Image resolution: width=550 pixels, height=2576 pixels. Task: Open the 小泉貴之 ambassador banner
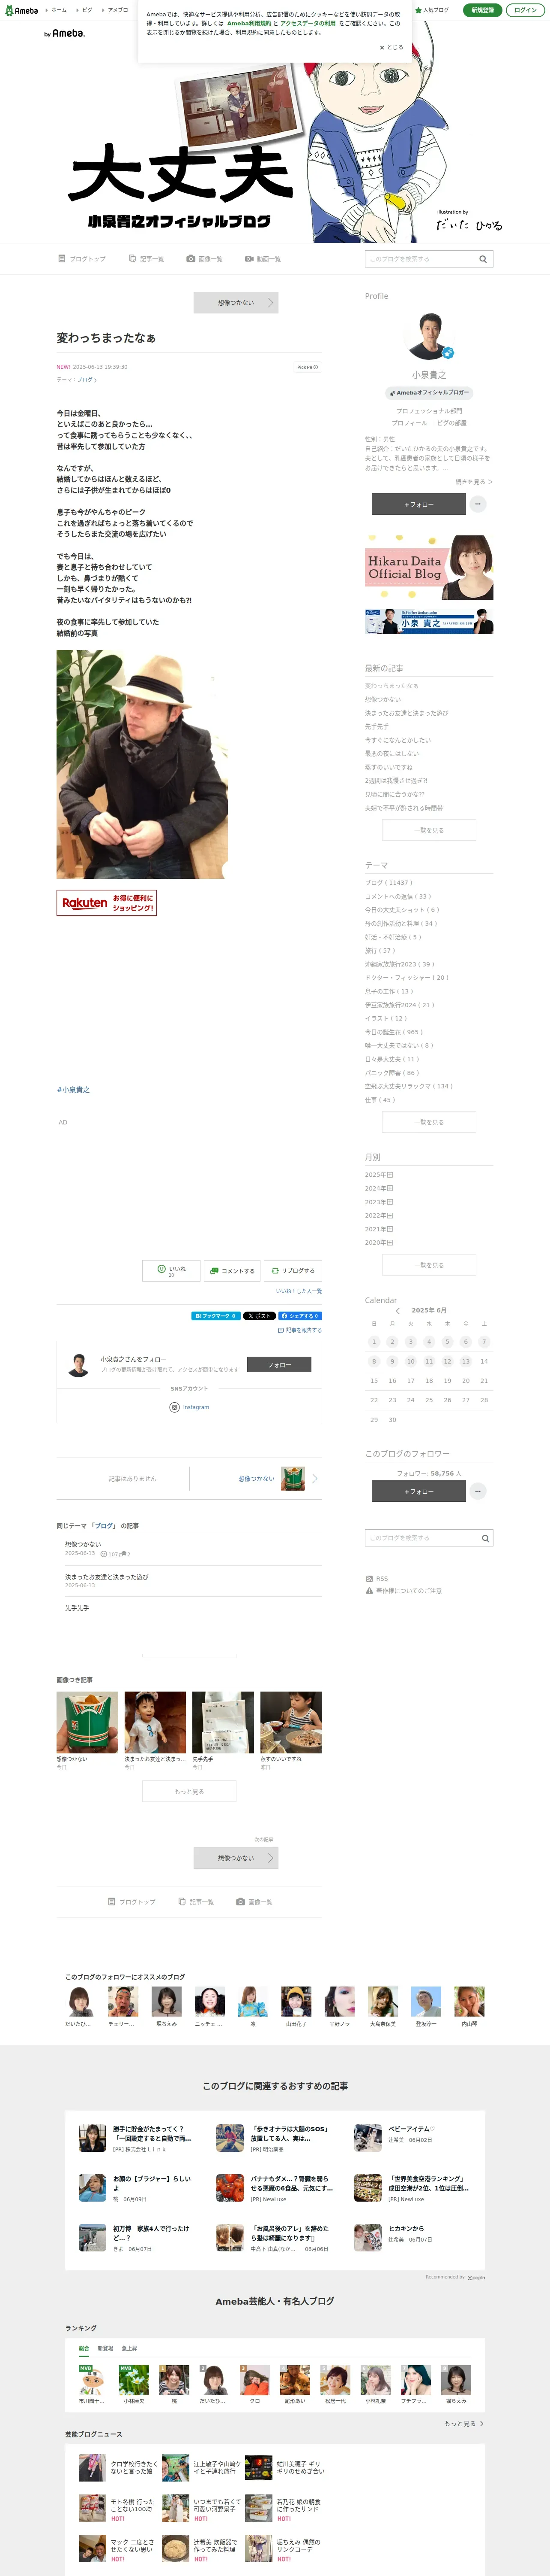429,622
